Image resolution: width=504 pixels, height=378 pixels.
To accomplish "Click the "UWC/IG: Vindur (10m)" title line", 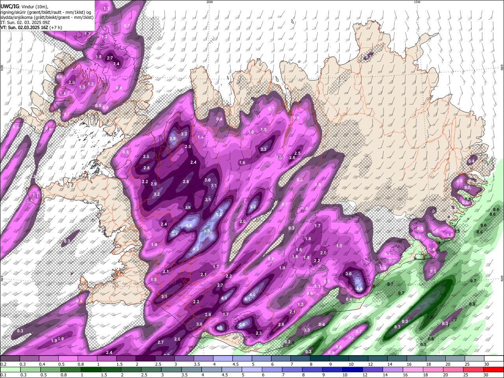I will [x=24, y=6].
